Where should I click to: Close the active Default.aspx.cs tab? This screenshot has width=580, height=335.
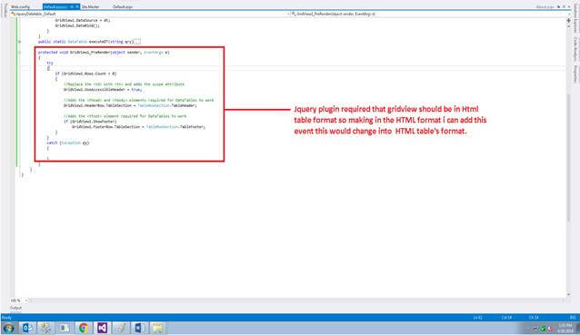[77, 7]
